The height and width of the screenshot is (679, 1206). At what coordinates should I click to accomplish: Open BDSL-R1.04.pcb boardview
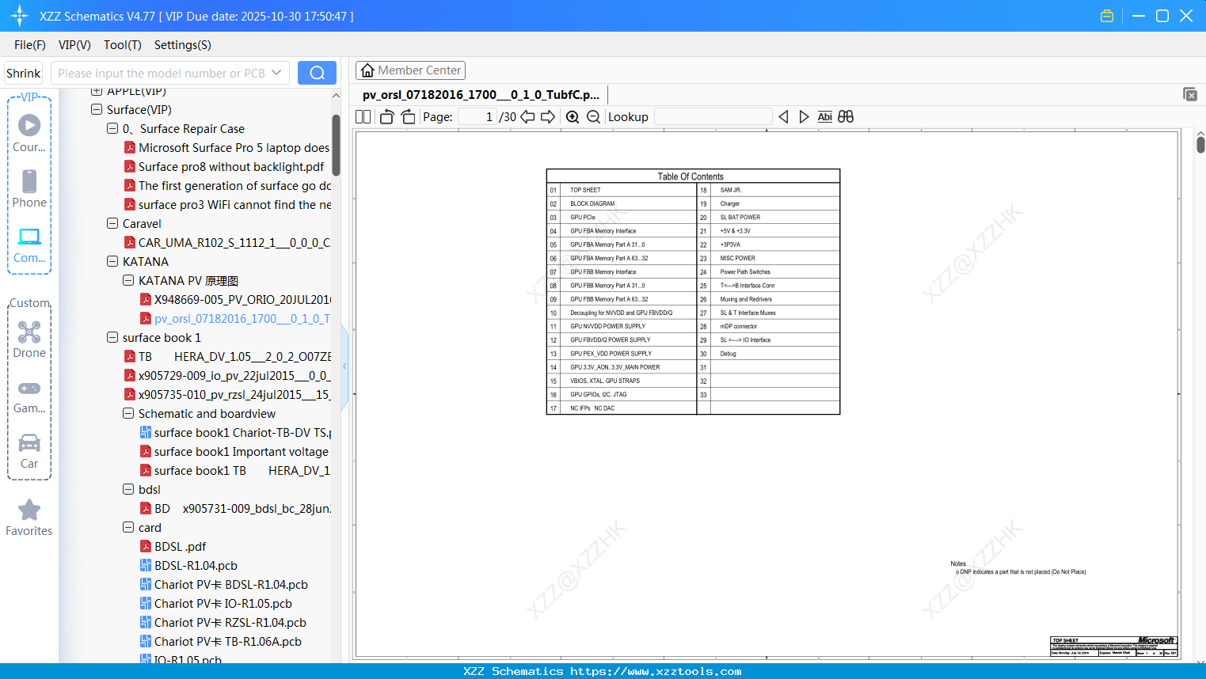(188, 566)
